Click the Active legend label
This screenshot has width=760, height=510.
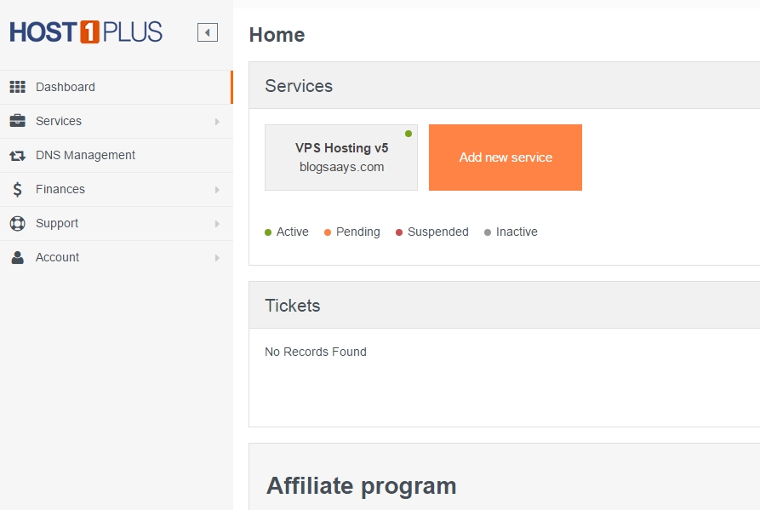coord(292,232)
